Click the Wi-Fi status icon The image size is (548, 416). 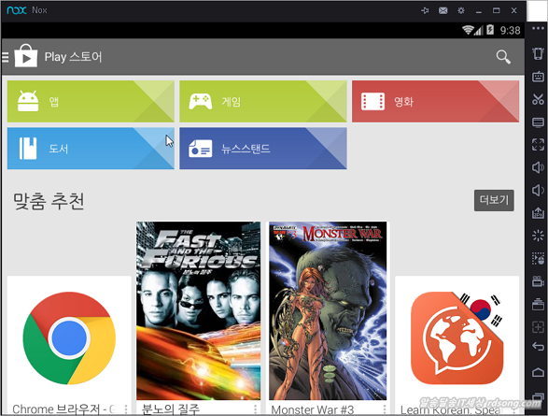click(x=468, y=30)
